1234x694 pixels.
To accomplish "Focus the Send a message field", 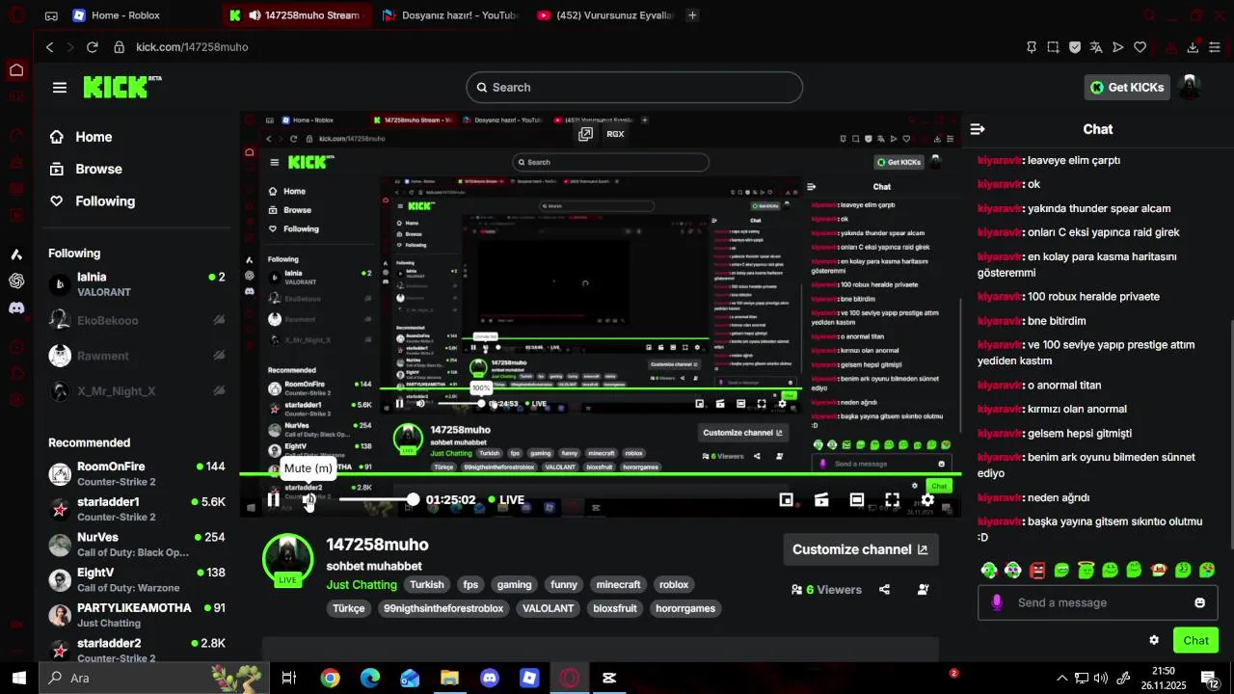I will 1097,602.
